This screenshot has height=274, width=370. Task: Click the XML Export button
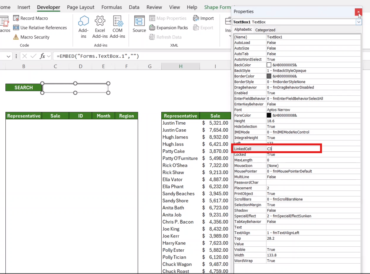coord(203,28)
